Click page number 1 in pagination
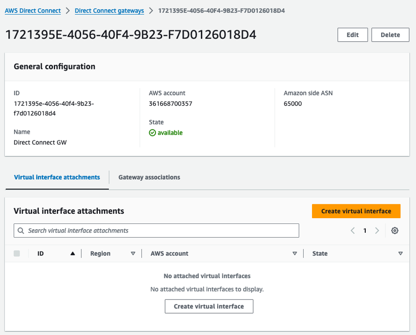The width and height of the screenshot is (416, 335). pyautogui.click(x=365, y=231)
